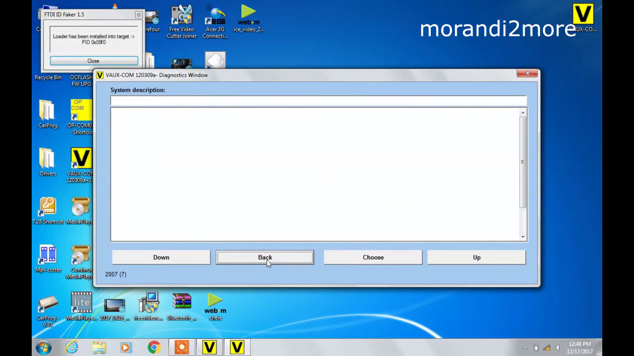The image size is (634, 356).
Task: Click the Back button
Action: point(265,257)
